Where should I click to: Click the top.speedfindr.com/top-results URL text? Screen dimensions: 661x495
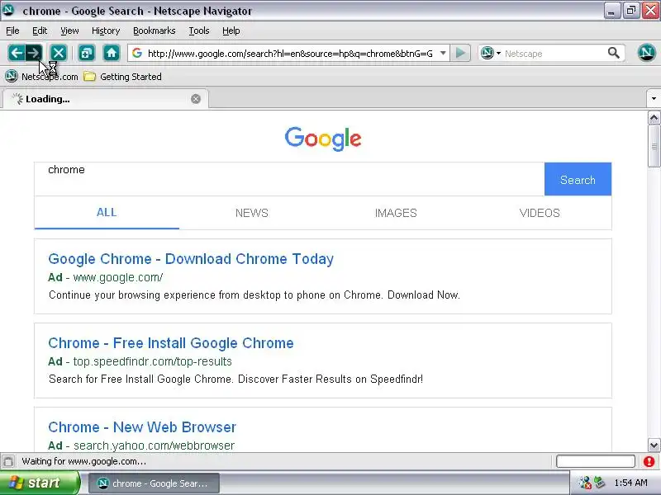click(153, 361)
